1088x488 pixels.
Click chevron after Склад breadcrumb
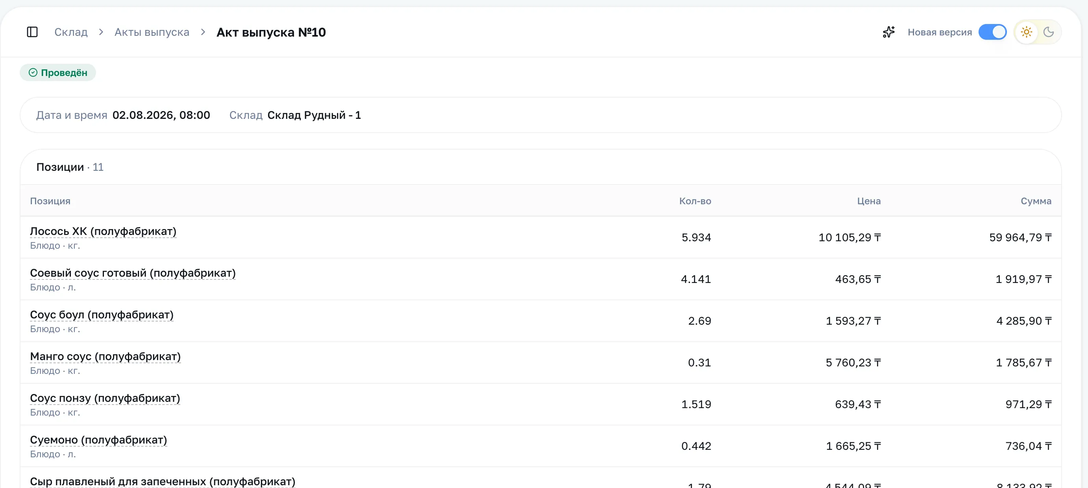point(101,32)
